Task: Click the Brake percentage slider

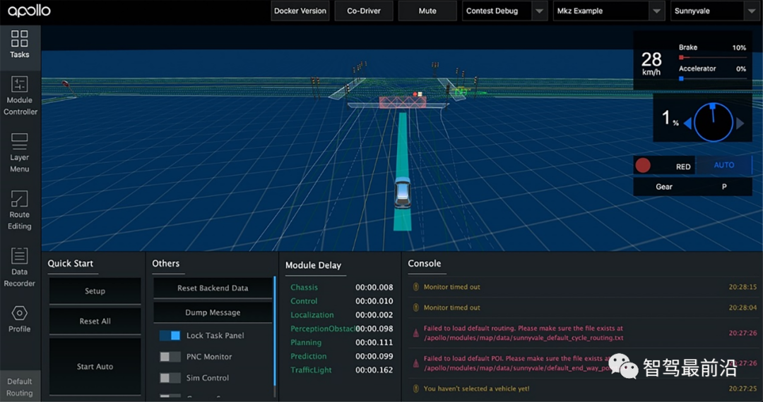Action: [712, 58]
